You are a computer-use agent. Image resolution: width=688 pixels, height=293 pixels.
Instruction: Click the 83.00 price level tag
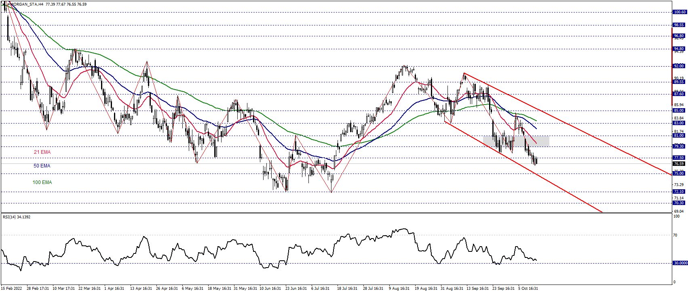tap(680, 123)
